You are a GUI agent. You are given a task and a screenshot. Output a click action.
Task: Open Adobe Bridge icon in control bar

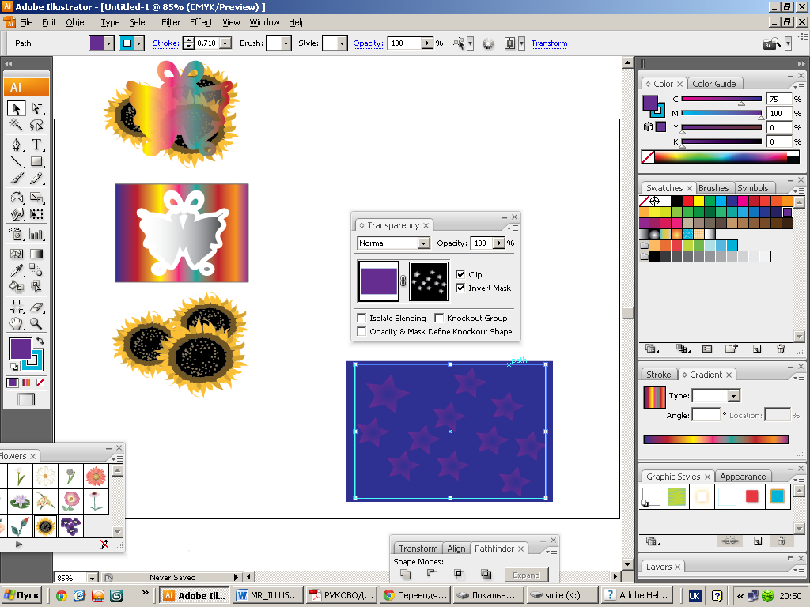(772, 44)
